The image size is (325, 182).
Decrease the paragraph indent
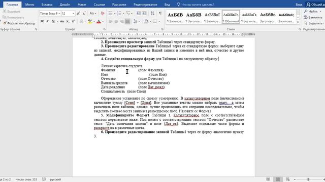click(139, 14)
